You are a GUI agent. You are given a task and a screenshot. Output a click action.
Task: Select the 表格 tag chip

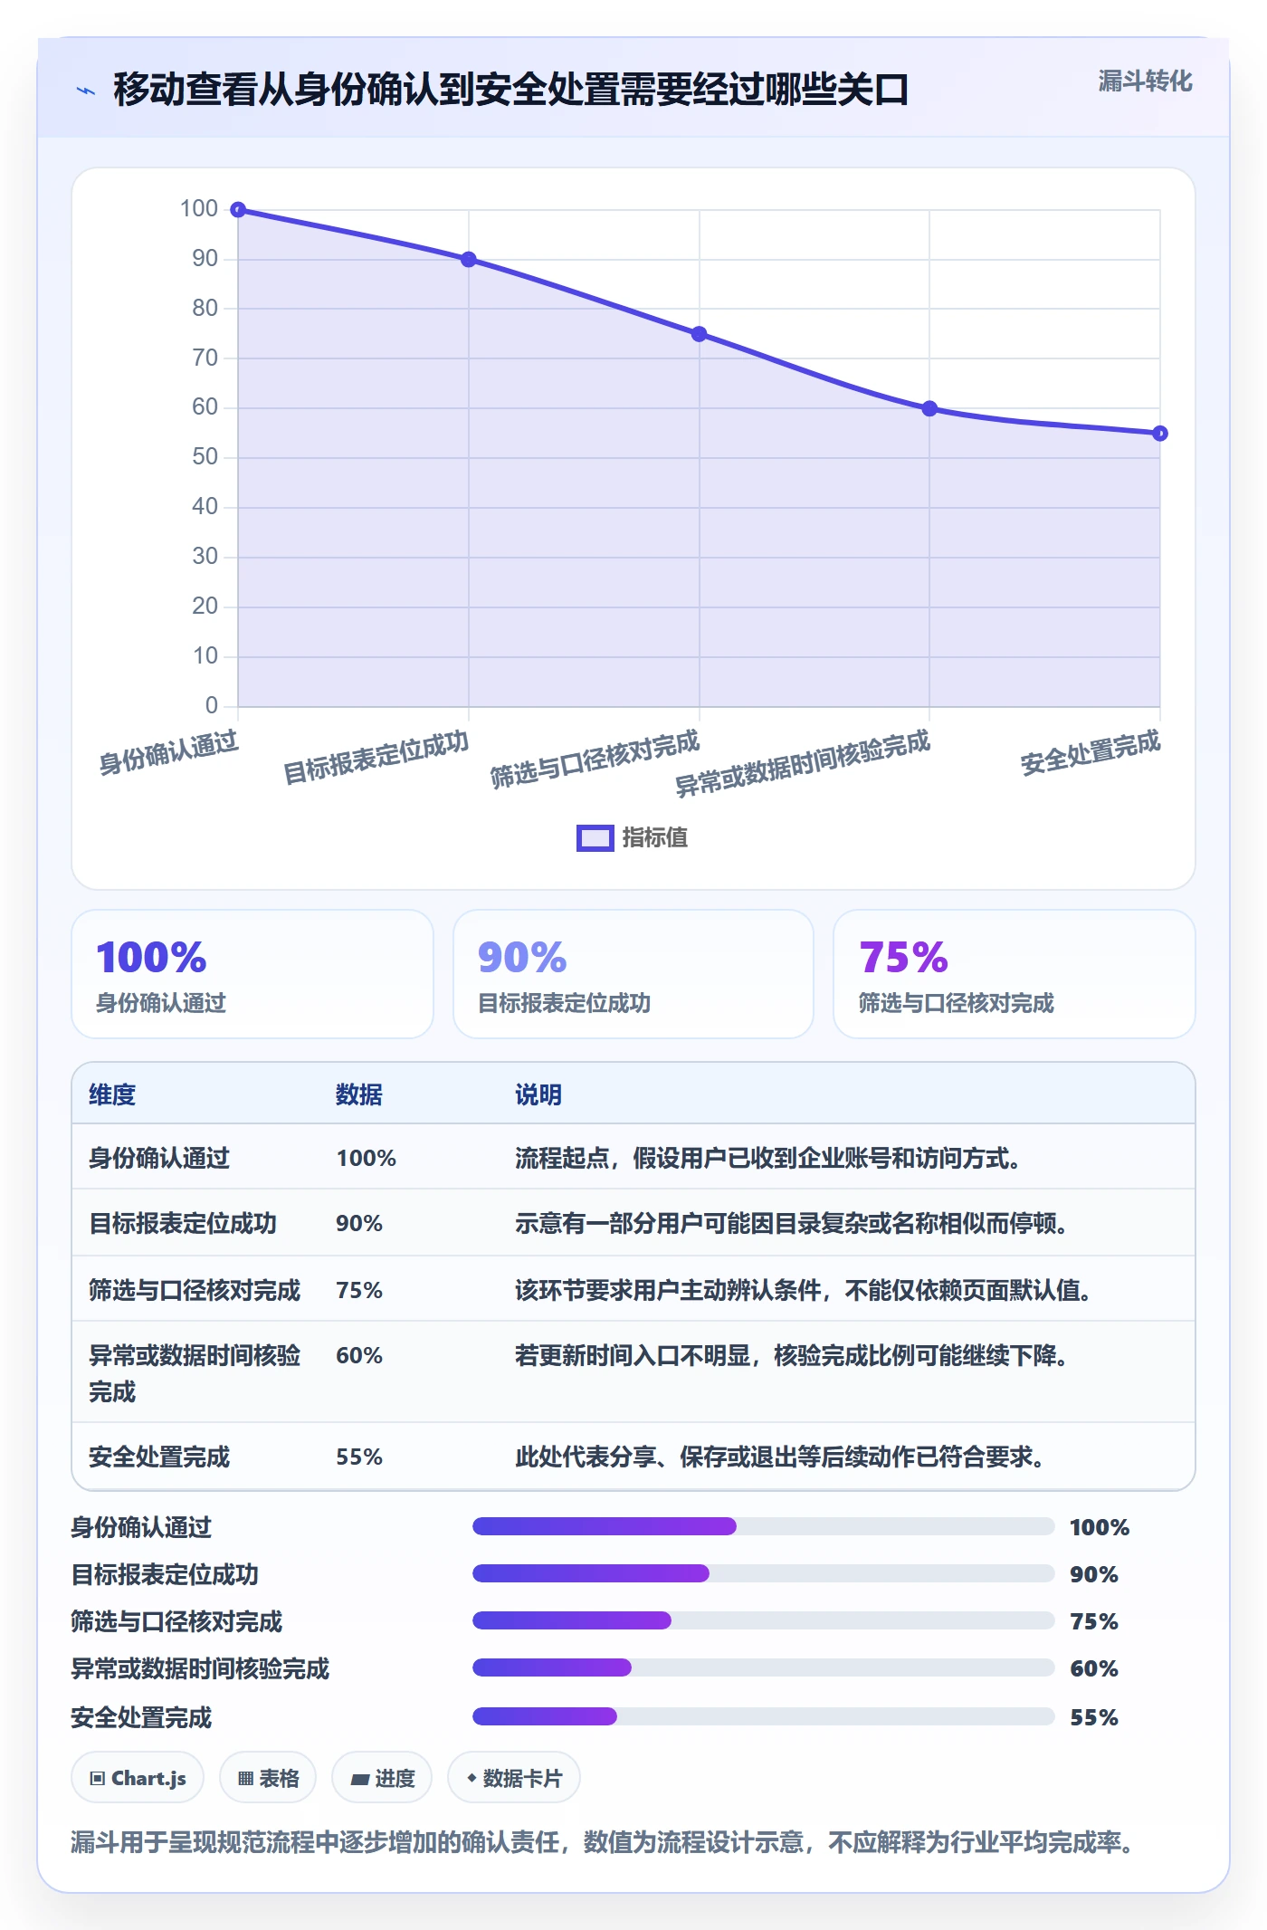click(268, 1778)
